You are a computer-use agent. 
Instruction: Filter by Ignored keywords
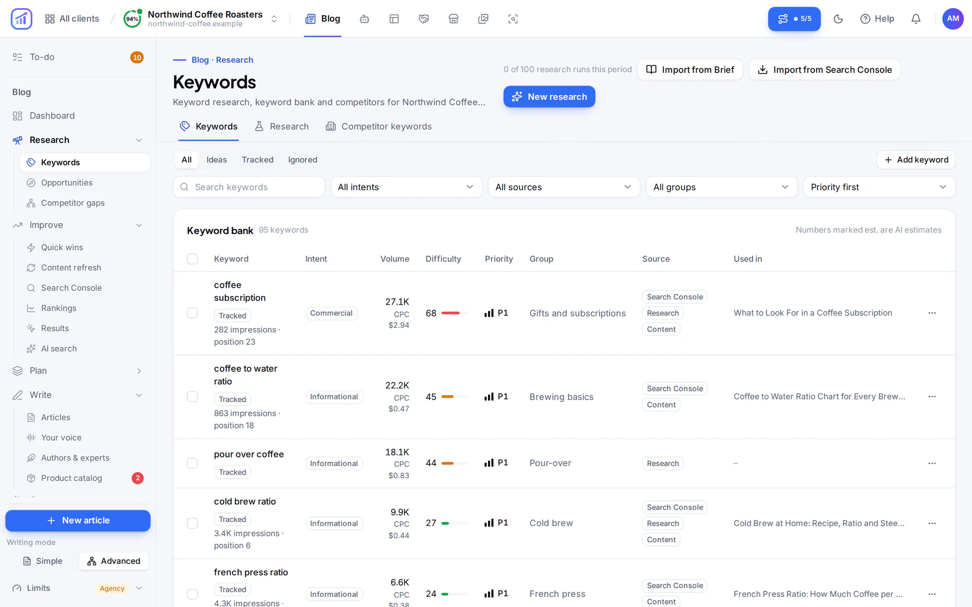coord(303,160)
